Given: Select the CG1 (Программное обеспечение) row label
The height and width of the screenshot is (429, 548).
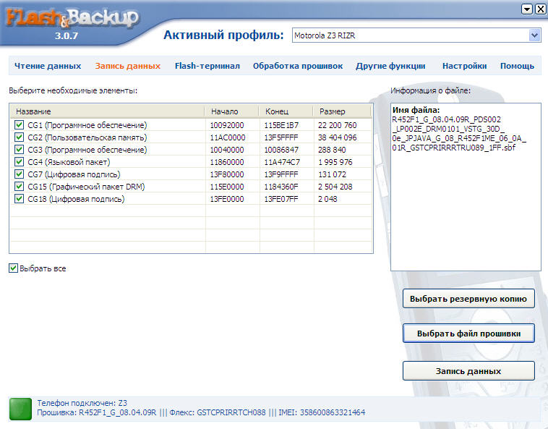Looking at the screenshot, I should coord(87,125).
